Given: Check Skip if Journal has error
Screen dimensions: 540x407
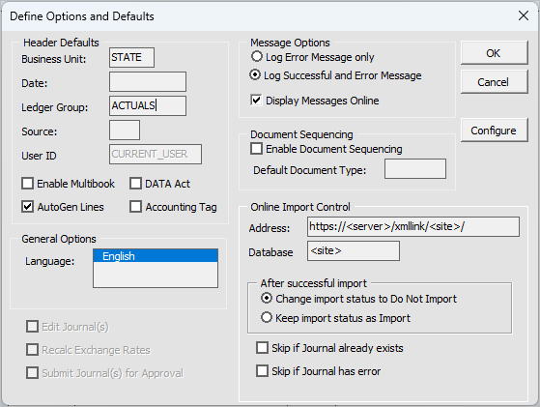Looking at the screenshot, I should [262, 371].
